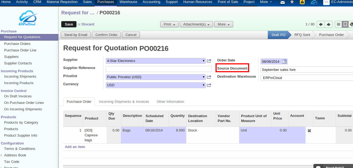Open the Point of Sale menu
This screenshot has height=168, width=353.
(228, 2)
